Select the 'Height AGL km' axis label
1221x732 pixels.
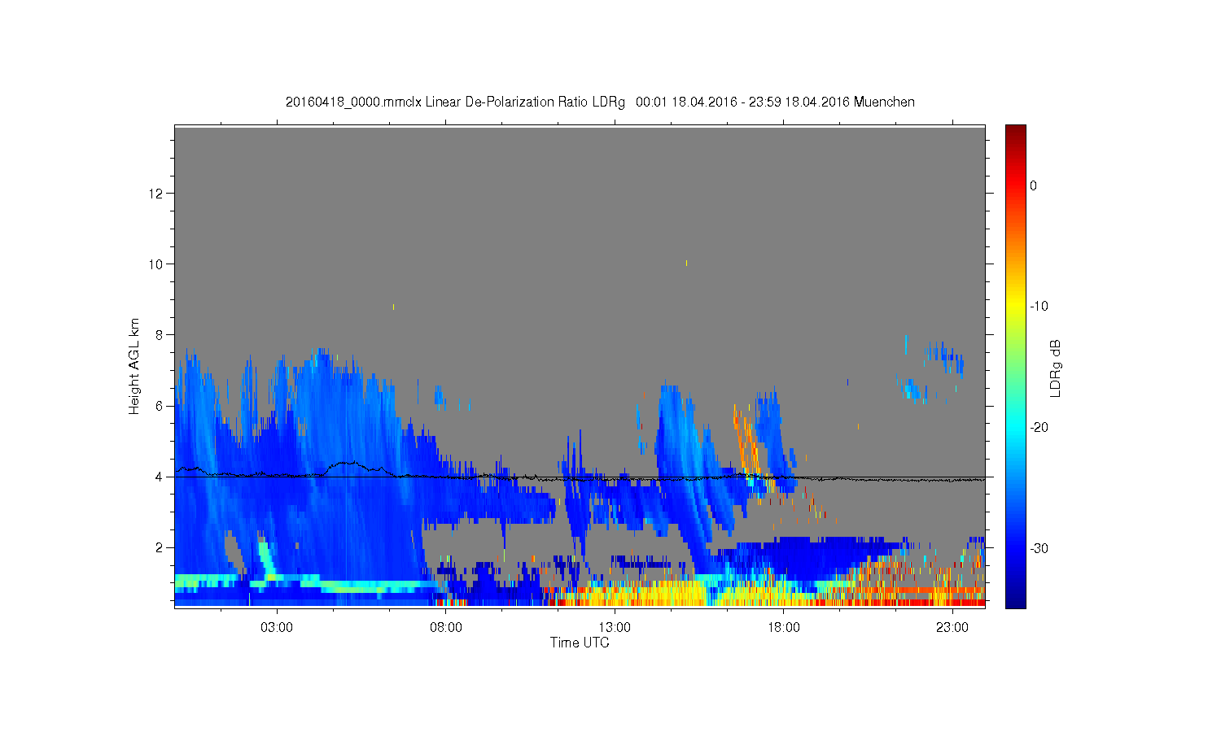[134, 366]
